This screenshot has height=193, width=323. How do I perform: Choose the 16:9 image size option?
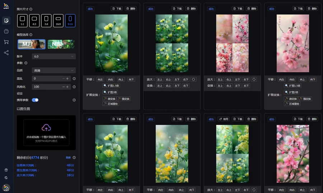[58, 20]
